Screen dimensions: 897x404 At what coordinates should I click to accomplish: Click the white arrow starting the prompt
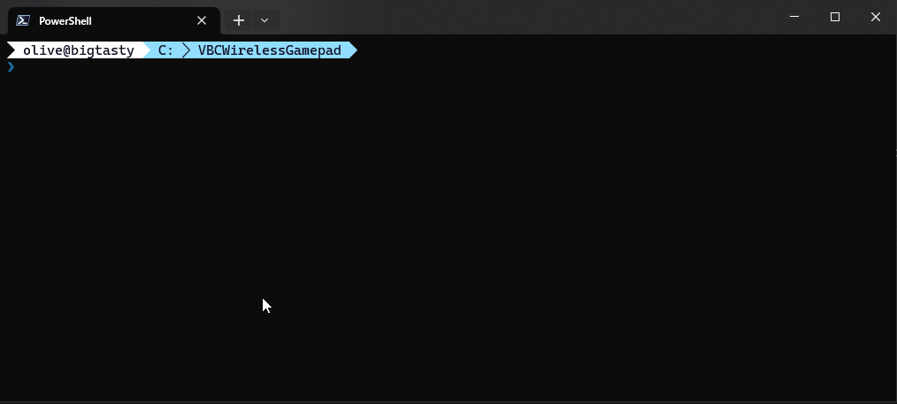pos(11,50)
